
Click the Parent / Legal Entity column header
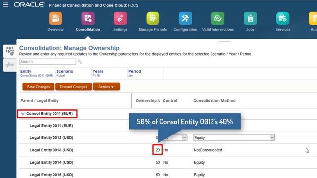[40, 101]
